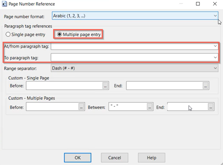The height and width of the screenshot is (165, 223).
Task: Click Multiple Pages Between input field
Action: coord(128,107)
